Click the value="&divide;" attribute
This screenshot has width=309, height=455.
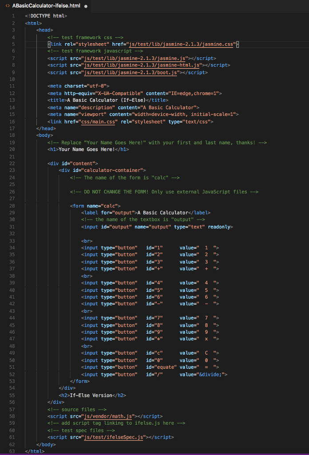[x=202, y=375]
